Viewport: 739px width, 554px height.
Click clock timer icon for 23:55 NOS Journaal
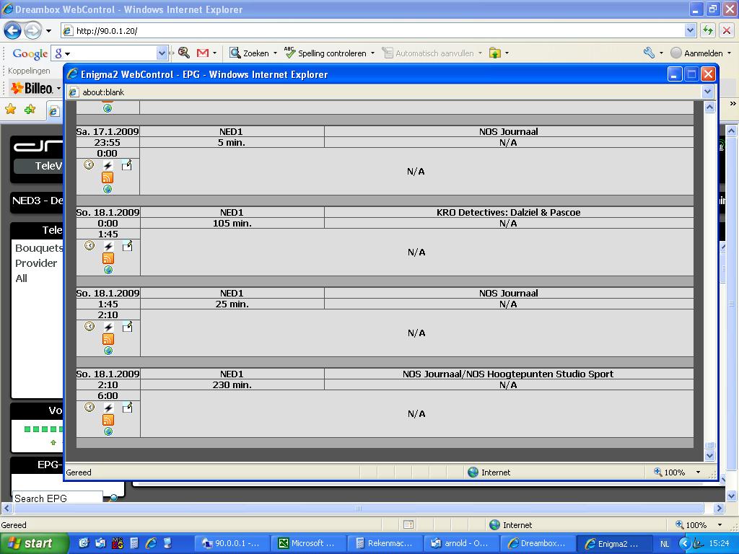coord(89,165)
